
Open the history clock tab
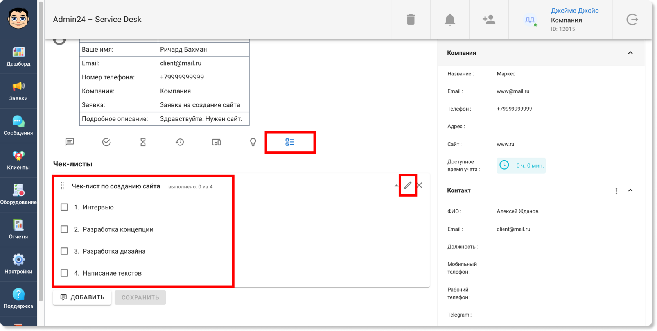(x=180, y=142)
